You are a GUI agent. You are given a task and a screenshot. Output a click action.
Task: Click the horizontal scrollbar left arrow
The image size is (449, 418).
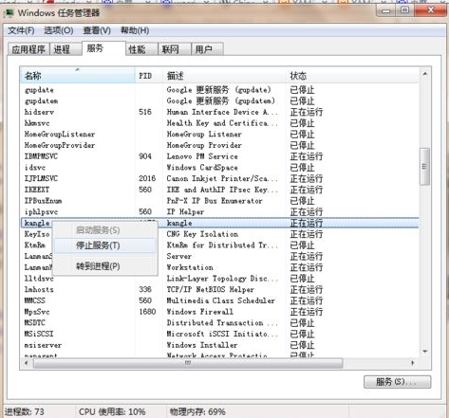click(x=27, y=363)
